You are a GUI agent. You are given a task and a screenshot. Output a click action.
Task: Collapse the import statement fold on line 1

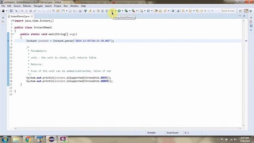pyautogui.click(x=13, y=21)
